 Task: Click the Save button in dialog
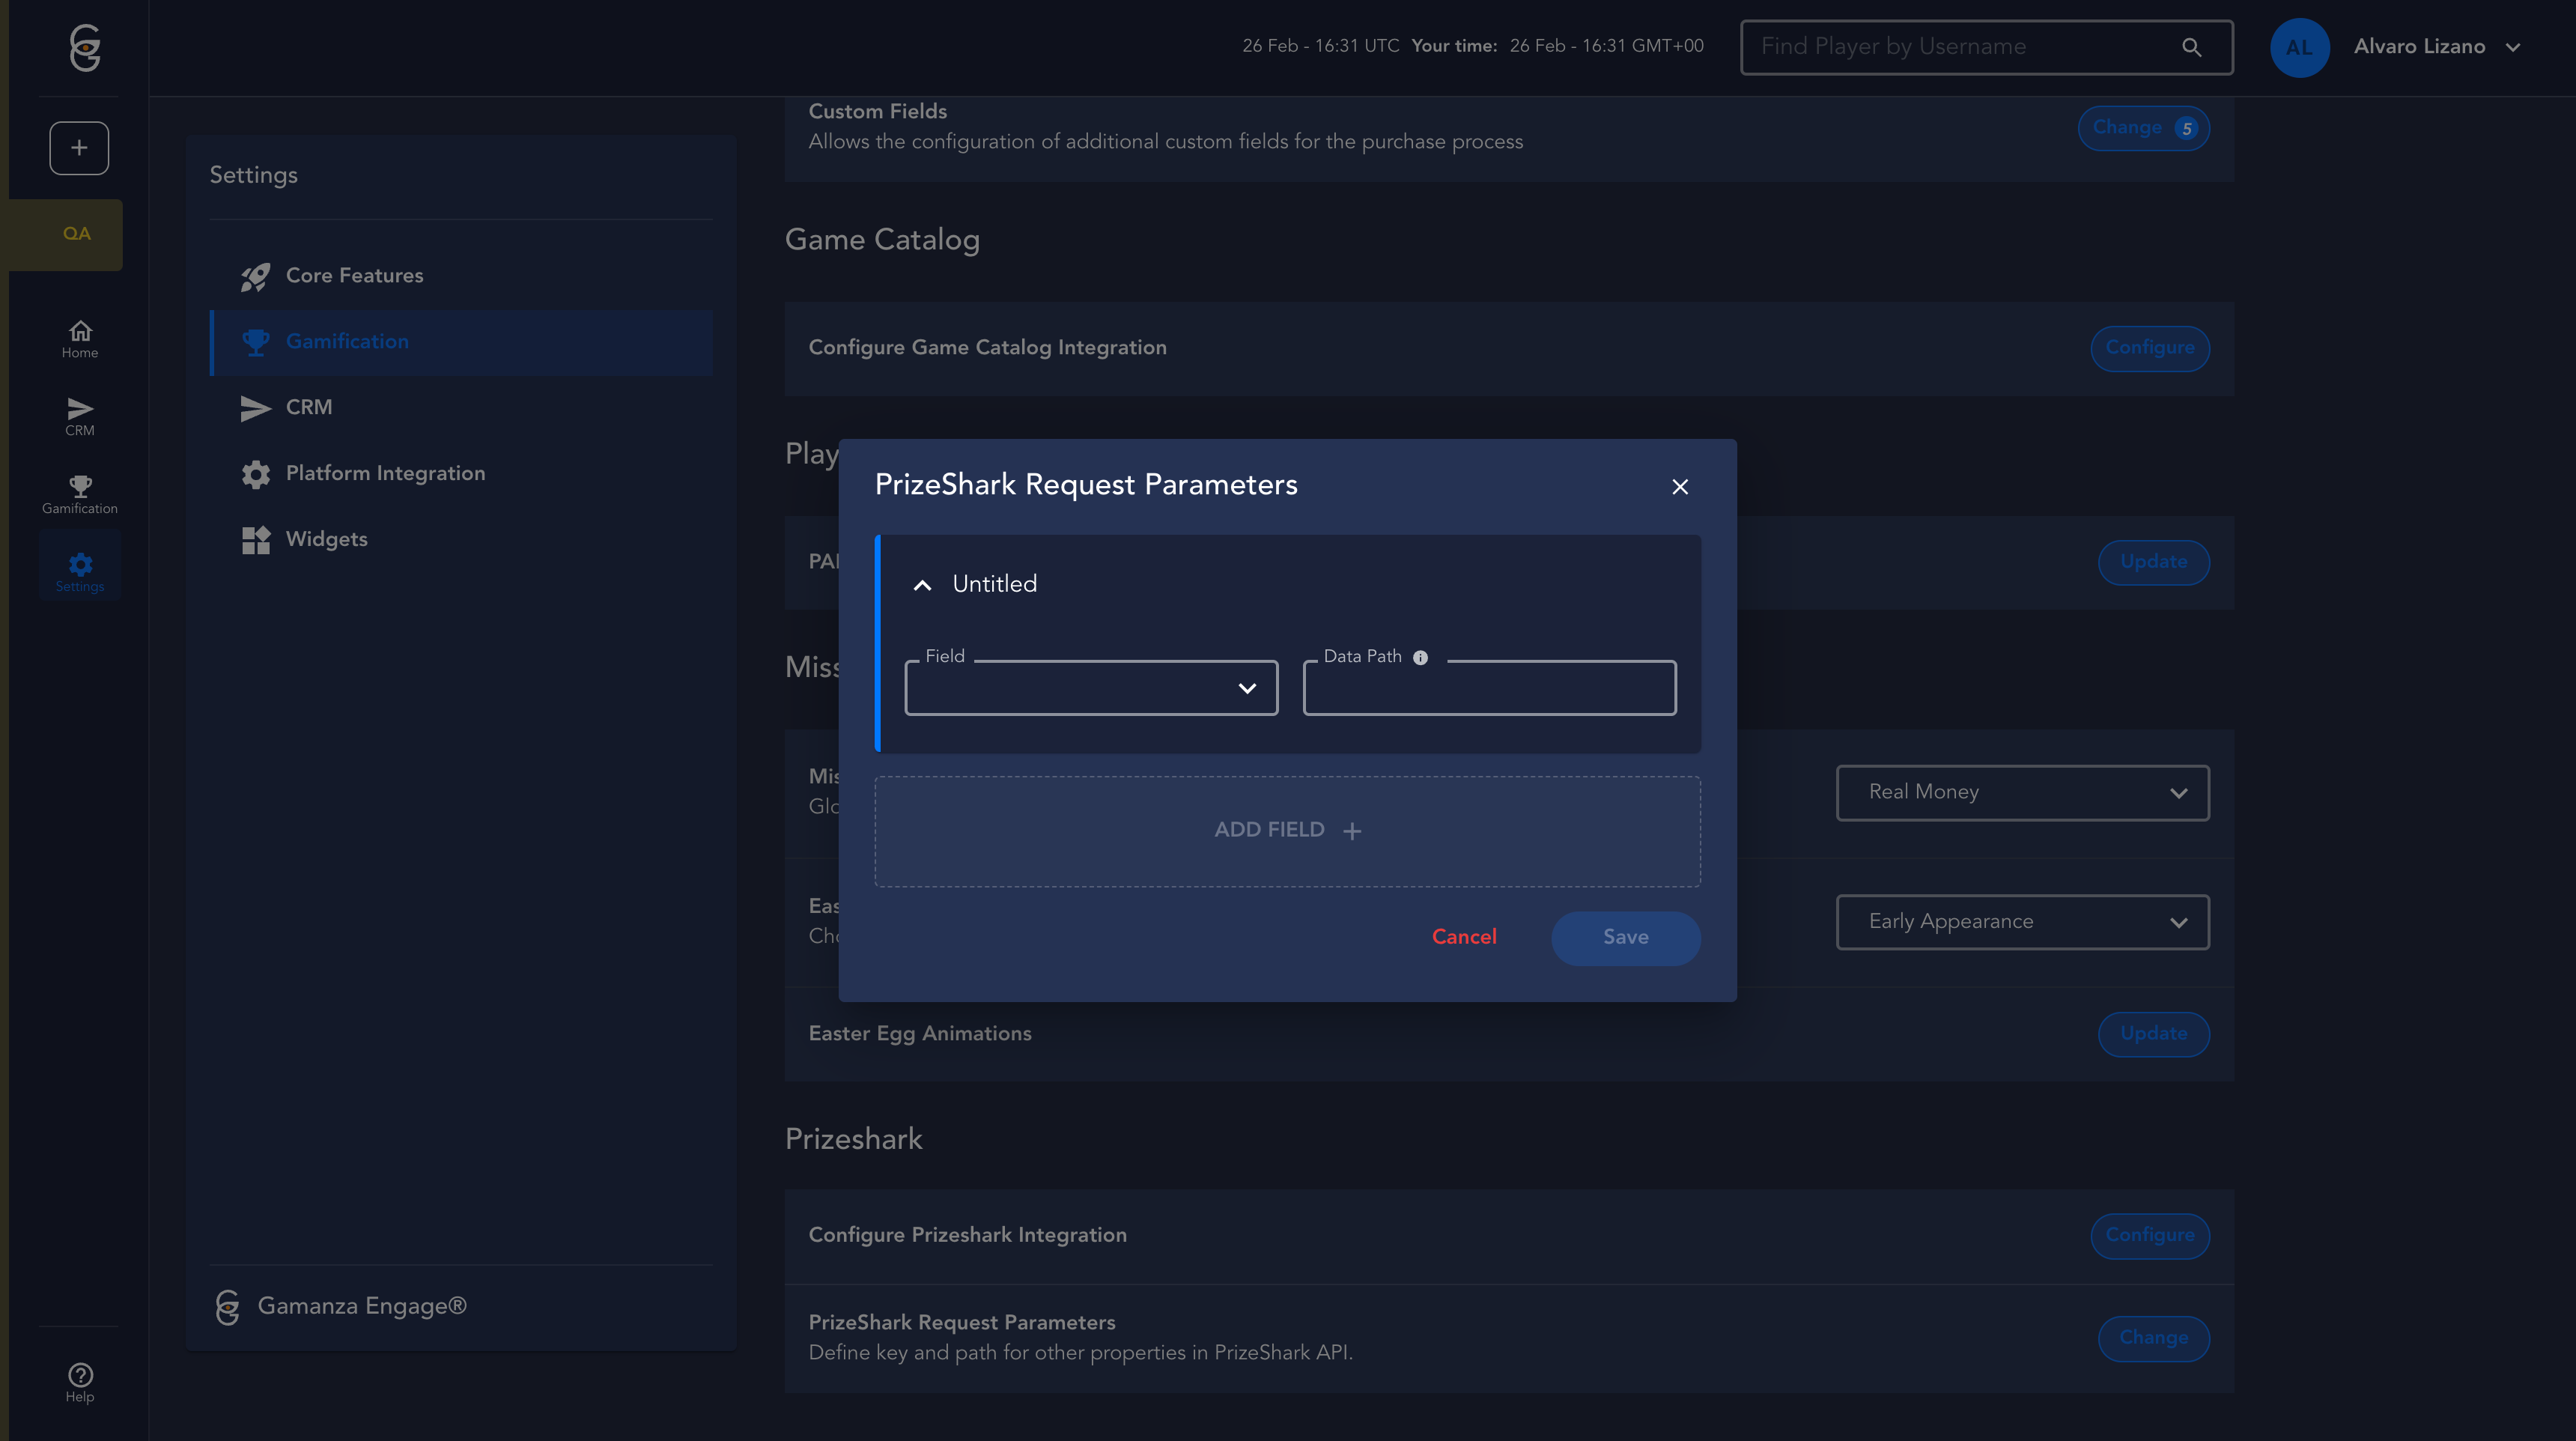pos(1625,937)
